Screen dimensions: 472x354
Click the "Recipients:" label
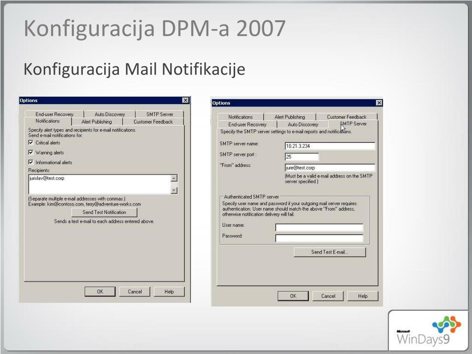(x=39, y=170)
